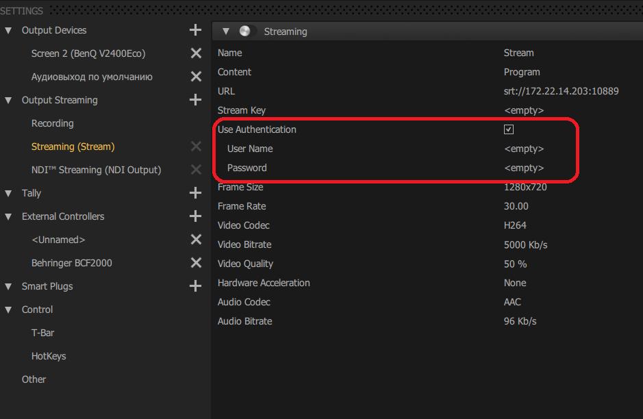Viewport: 643px width, 419px height.
Task: Click the Streaming panel title
Action: [x=286, y=31]
